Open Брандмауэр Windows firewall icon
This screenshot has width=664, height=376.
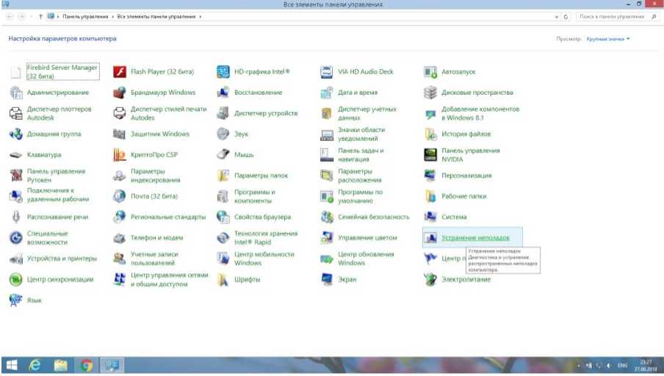coord(120,93)
